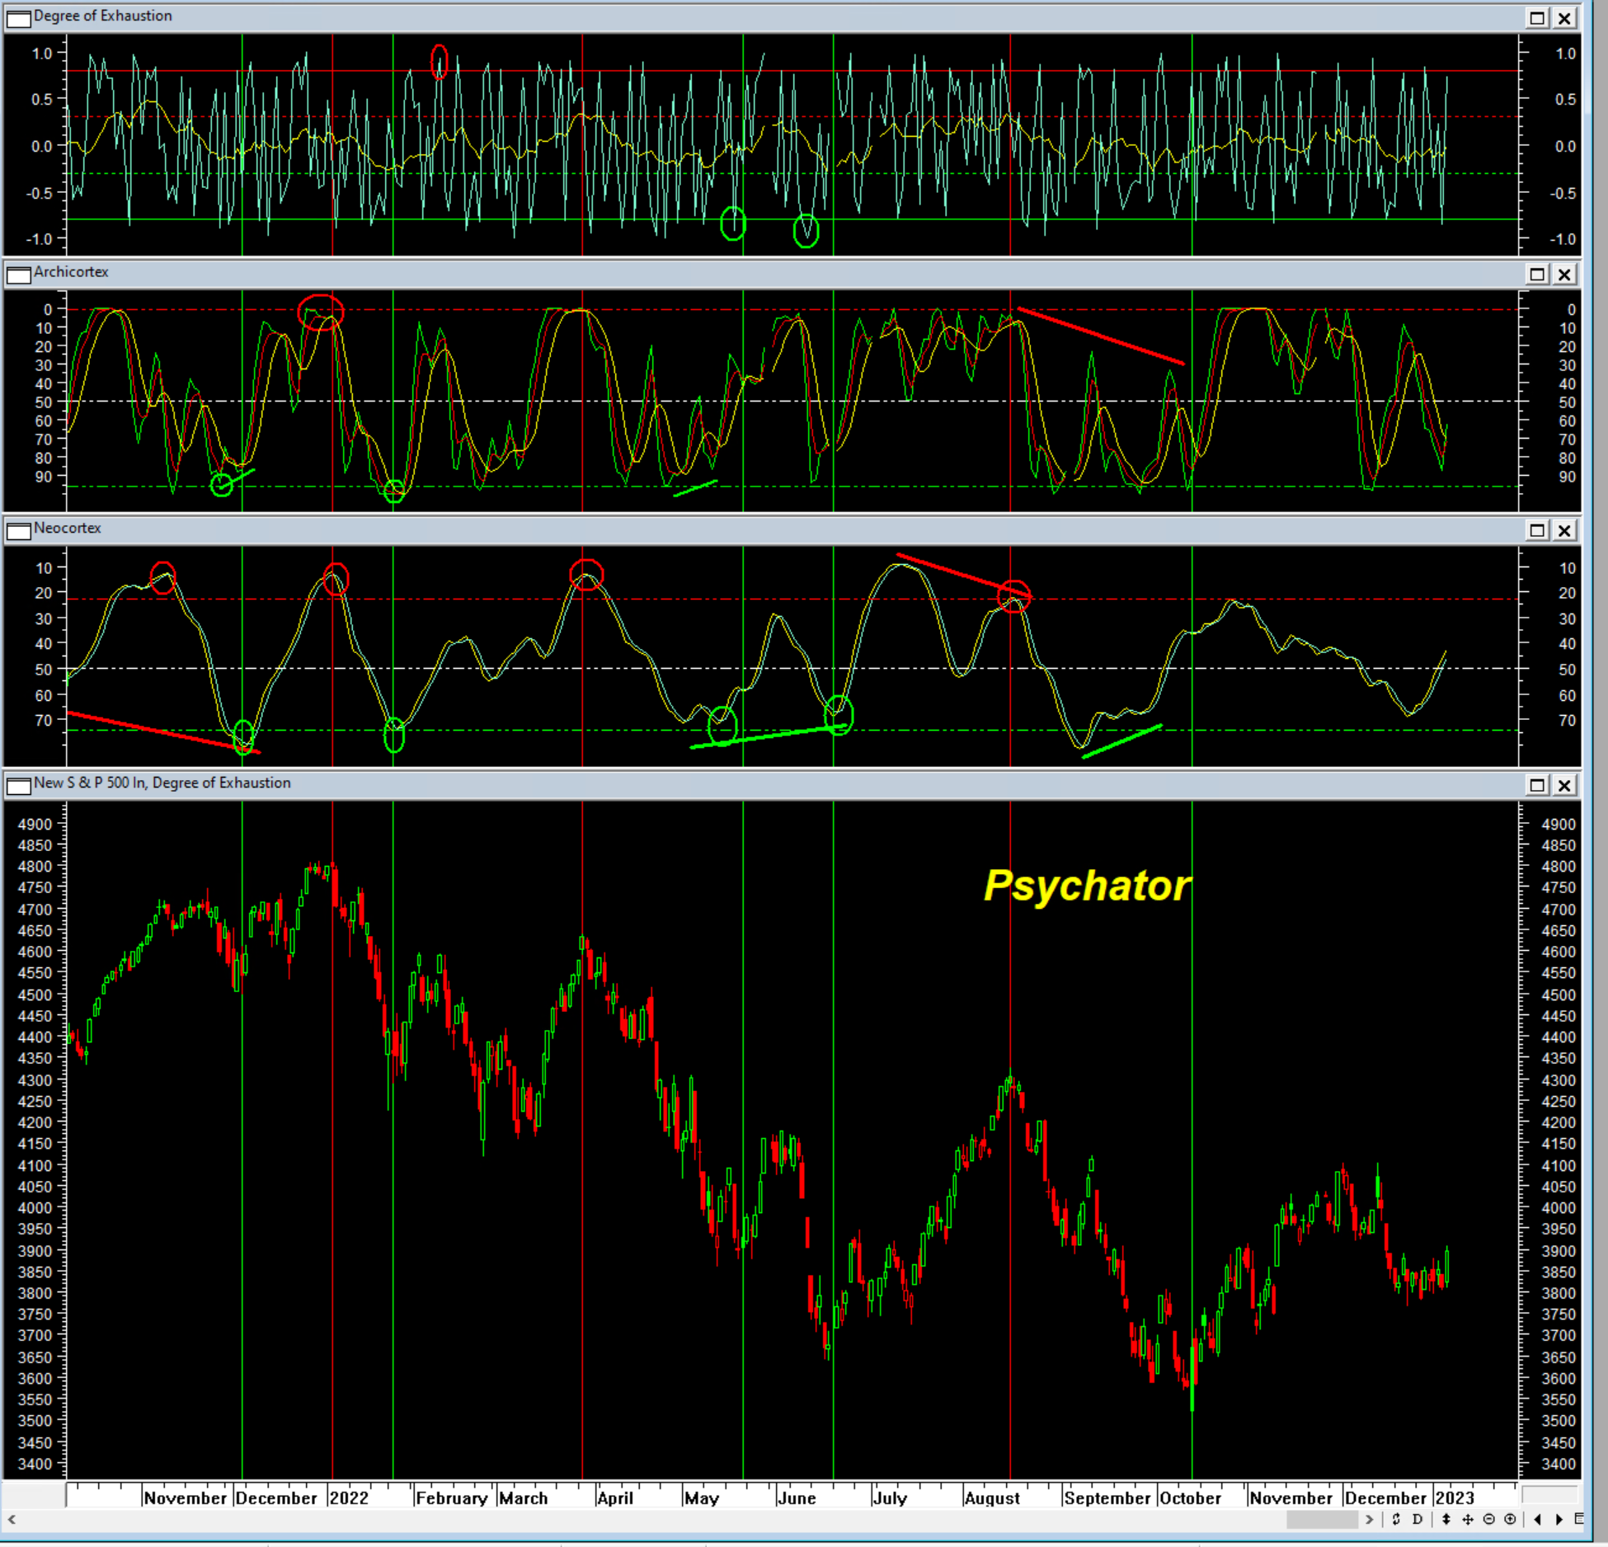Open the New S & P 500 panel menu icon
1608x1547 pixels.
coord(18,786)
